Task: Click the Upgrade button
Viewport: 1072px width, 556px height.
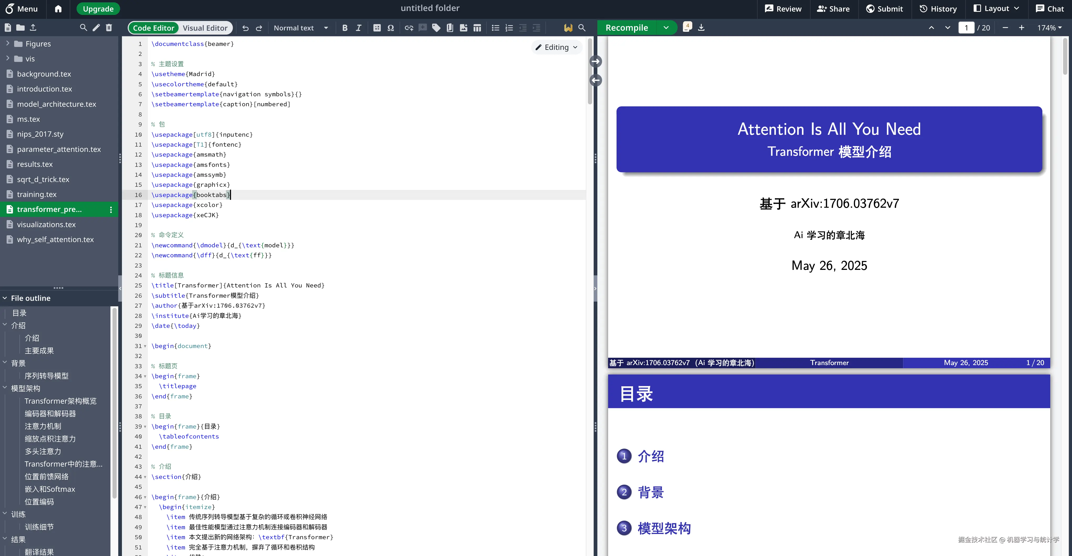Action: [x=98, y=9]
